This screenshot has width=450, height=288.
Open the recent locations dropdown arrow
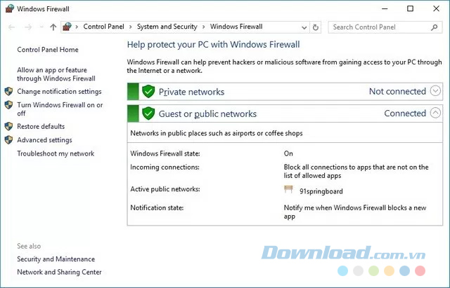(x=41, y=27)
